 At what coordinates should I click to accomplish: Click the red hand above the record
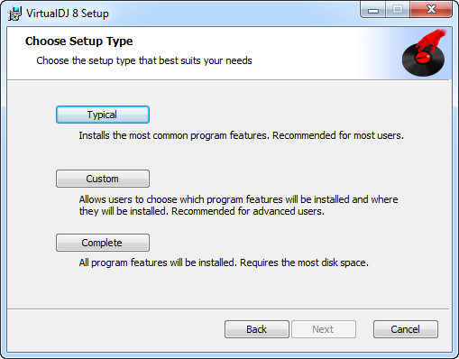pyautogui.click(x=431, y=41)
